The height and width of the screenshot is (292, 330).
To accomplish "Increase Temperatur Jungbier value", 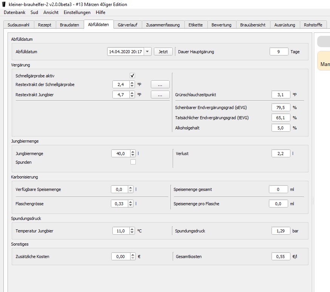I will 132,229.
